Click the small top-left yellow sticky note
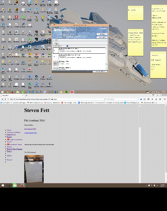Screen dimensions: 167x211 pos(135,13)
